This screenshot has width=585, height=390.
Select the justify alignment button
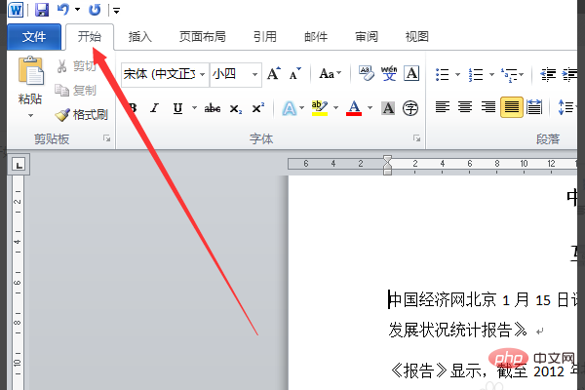(x=512, y=107)
